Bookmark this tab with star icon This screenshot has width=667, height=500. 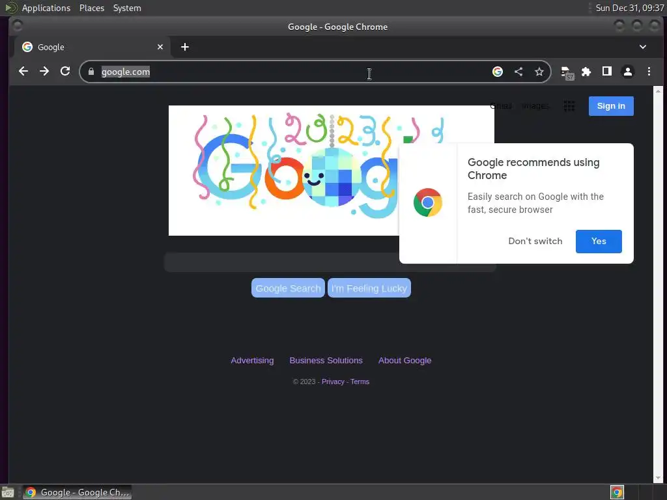coord(539,72)
